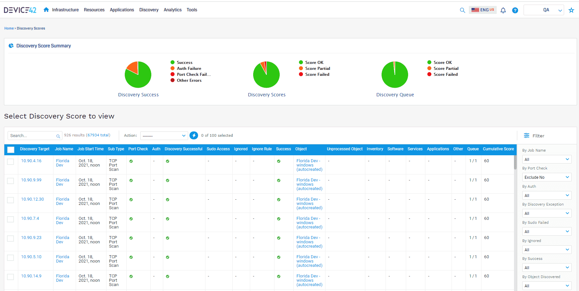Select the checkbox for 10.90.12.30
579x291 pixels.
tap(11, 200)
